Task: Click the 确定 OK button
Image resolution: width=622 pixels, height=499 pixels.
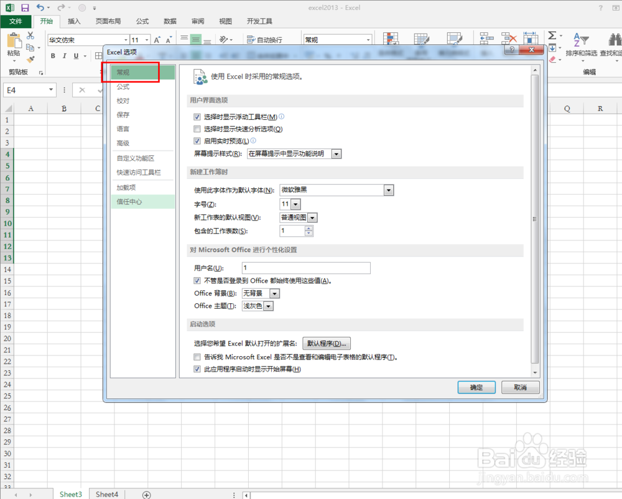Action: click(x=476, y=387)
